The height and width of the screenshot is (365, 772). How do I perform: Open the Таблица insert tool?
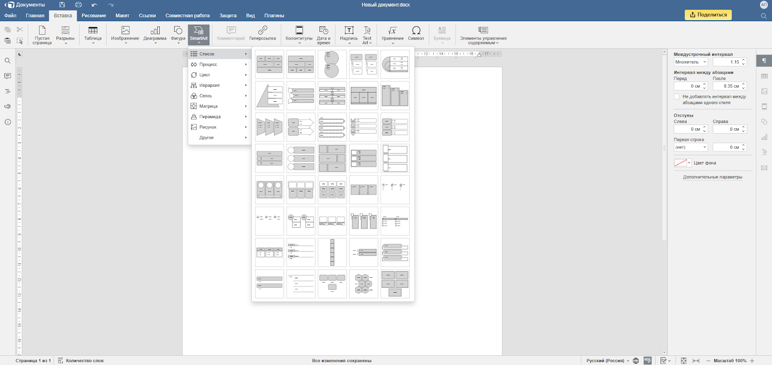click(93, 35)
